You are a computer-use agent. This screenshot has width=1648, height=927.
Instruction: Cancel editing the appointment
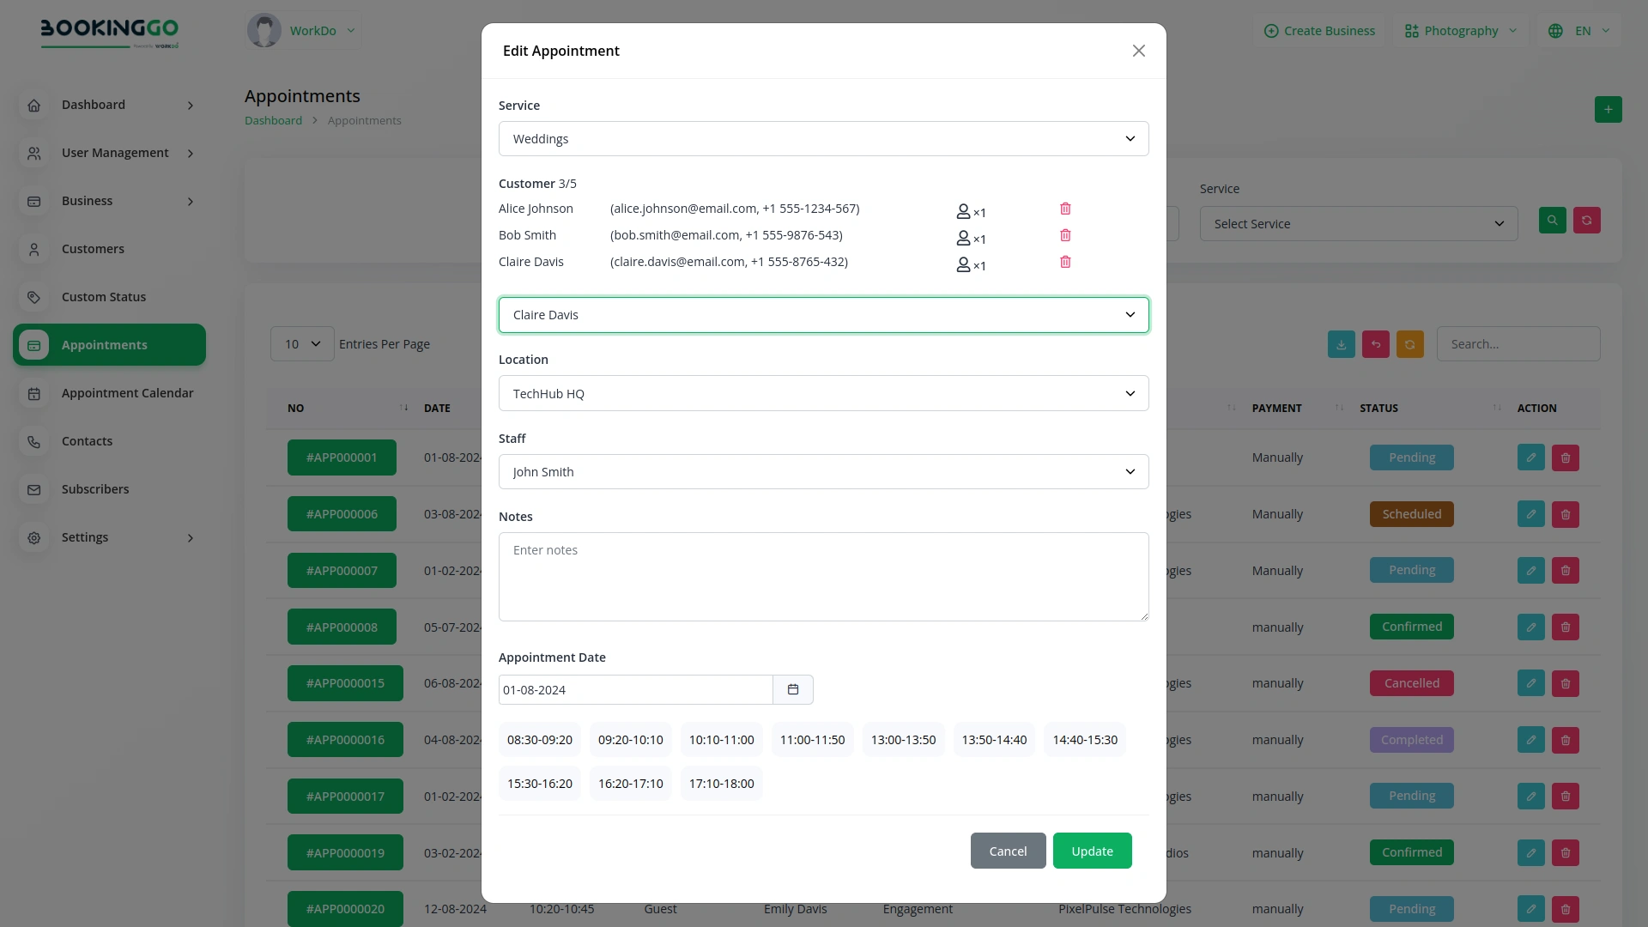click(x=1007, y=850)
